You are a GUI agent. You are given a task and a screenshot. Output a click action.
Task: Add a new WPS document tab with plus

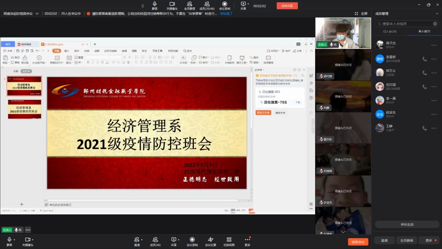click(95, 44)
